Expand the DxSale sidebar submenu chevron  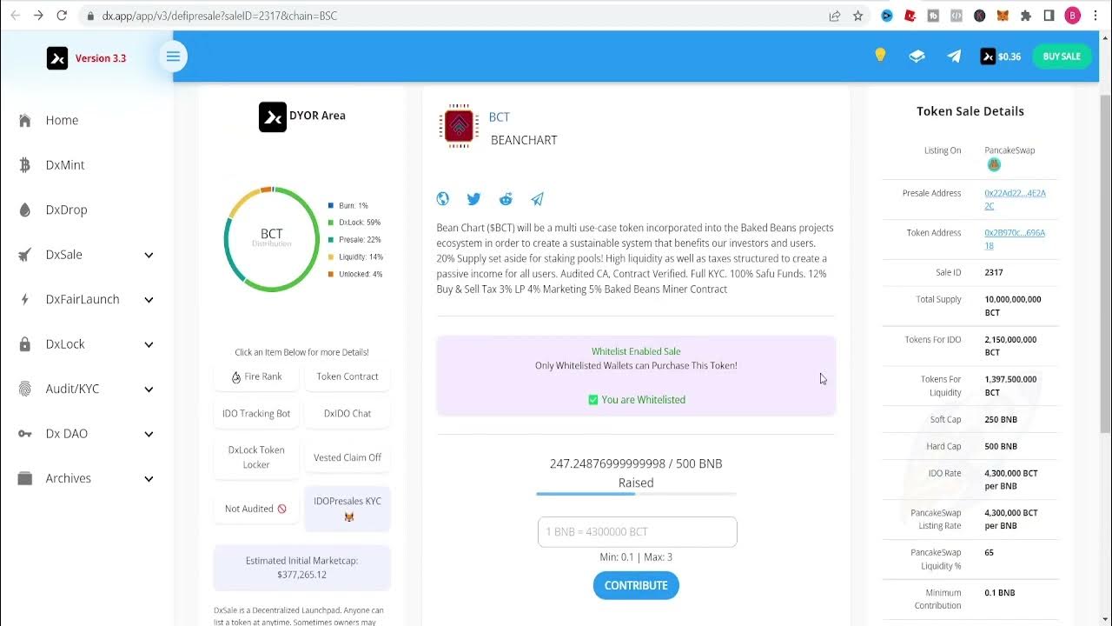point(149,255)
